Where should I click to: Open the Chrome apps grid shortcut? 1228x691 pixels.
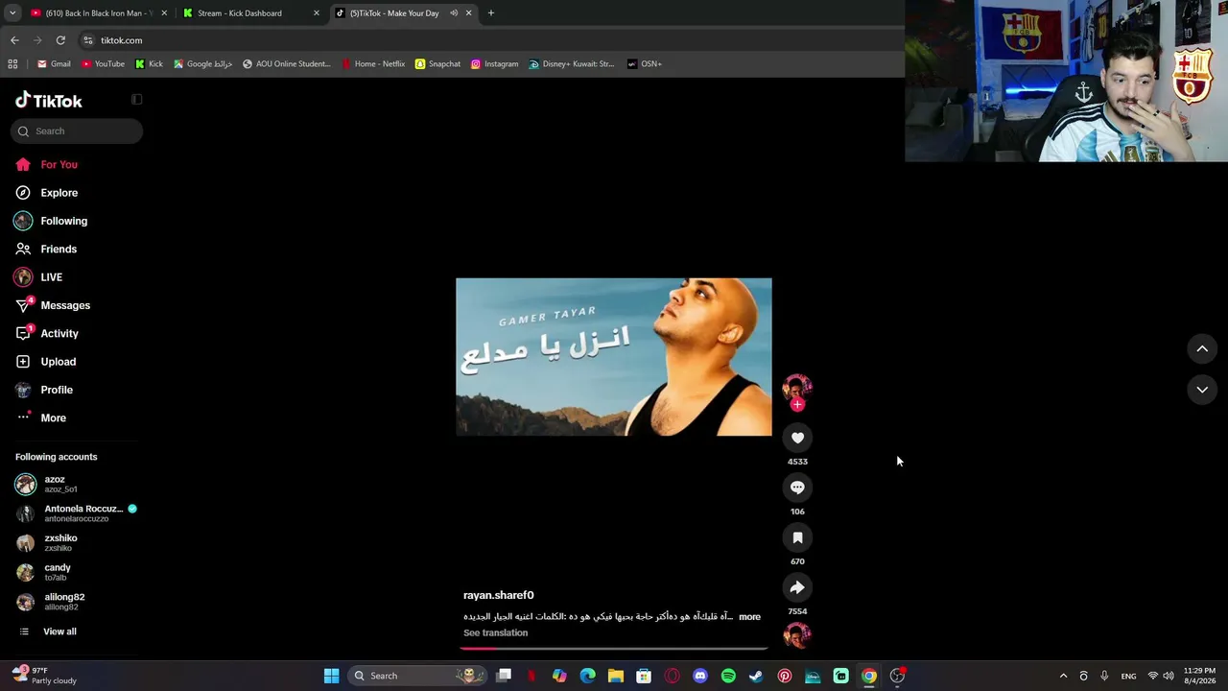(x=12, y=64)
